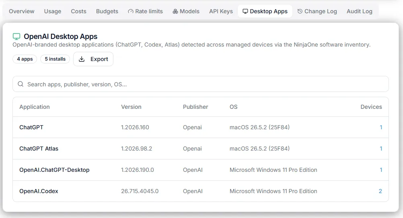Click the Devices column header
Image resolution: width=403 pixels, height=218 pixels.
371,107
